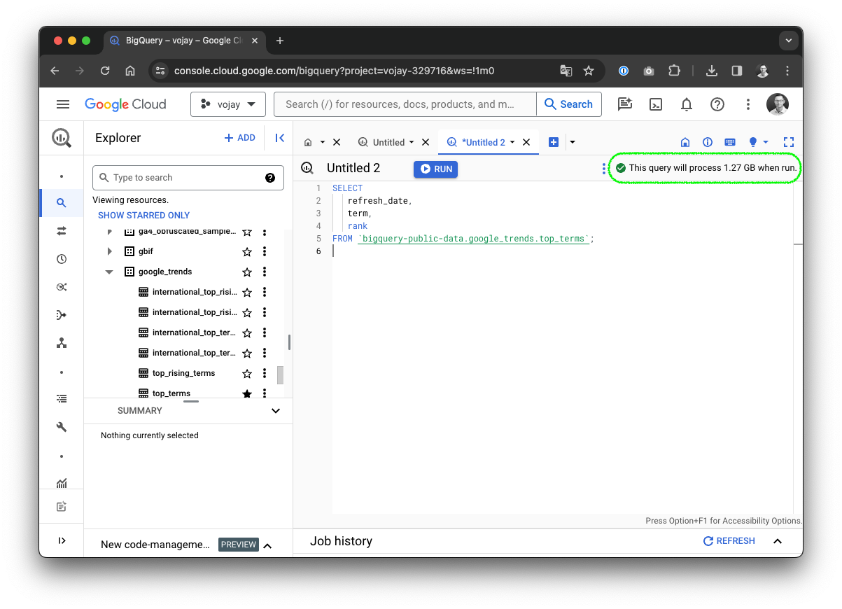Open query settings via the three-dot icon

(x=604, y=169)
